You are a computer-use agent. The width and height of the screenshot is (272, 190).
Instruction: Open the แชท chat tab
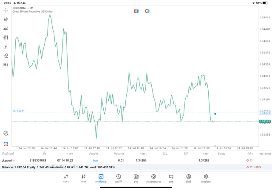click(171, 178)
